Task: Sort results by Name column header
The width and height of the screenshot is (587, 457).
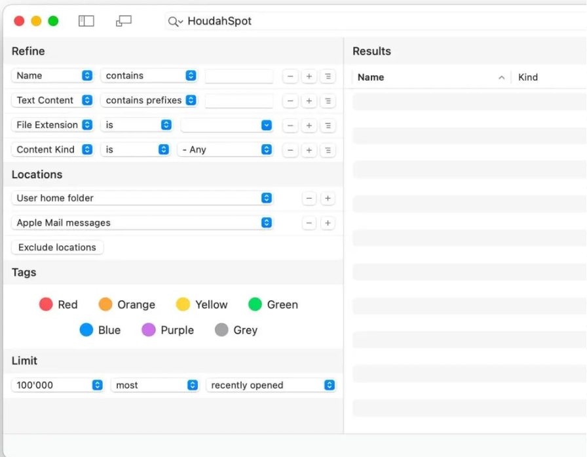Action: click(x=430, y=77)
